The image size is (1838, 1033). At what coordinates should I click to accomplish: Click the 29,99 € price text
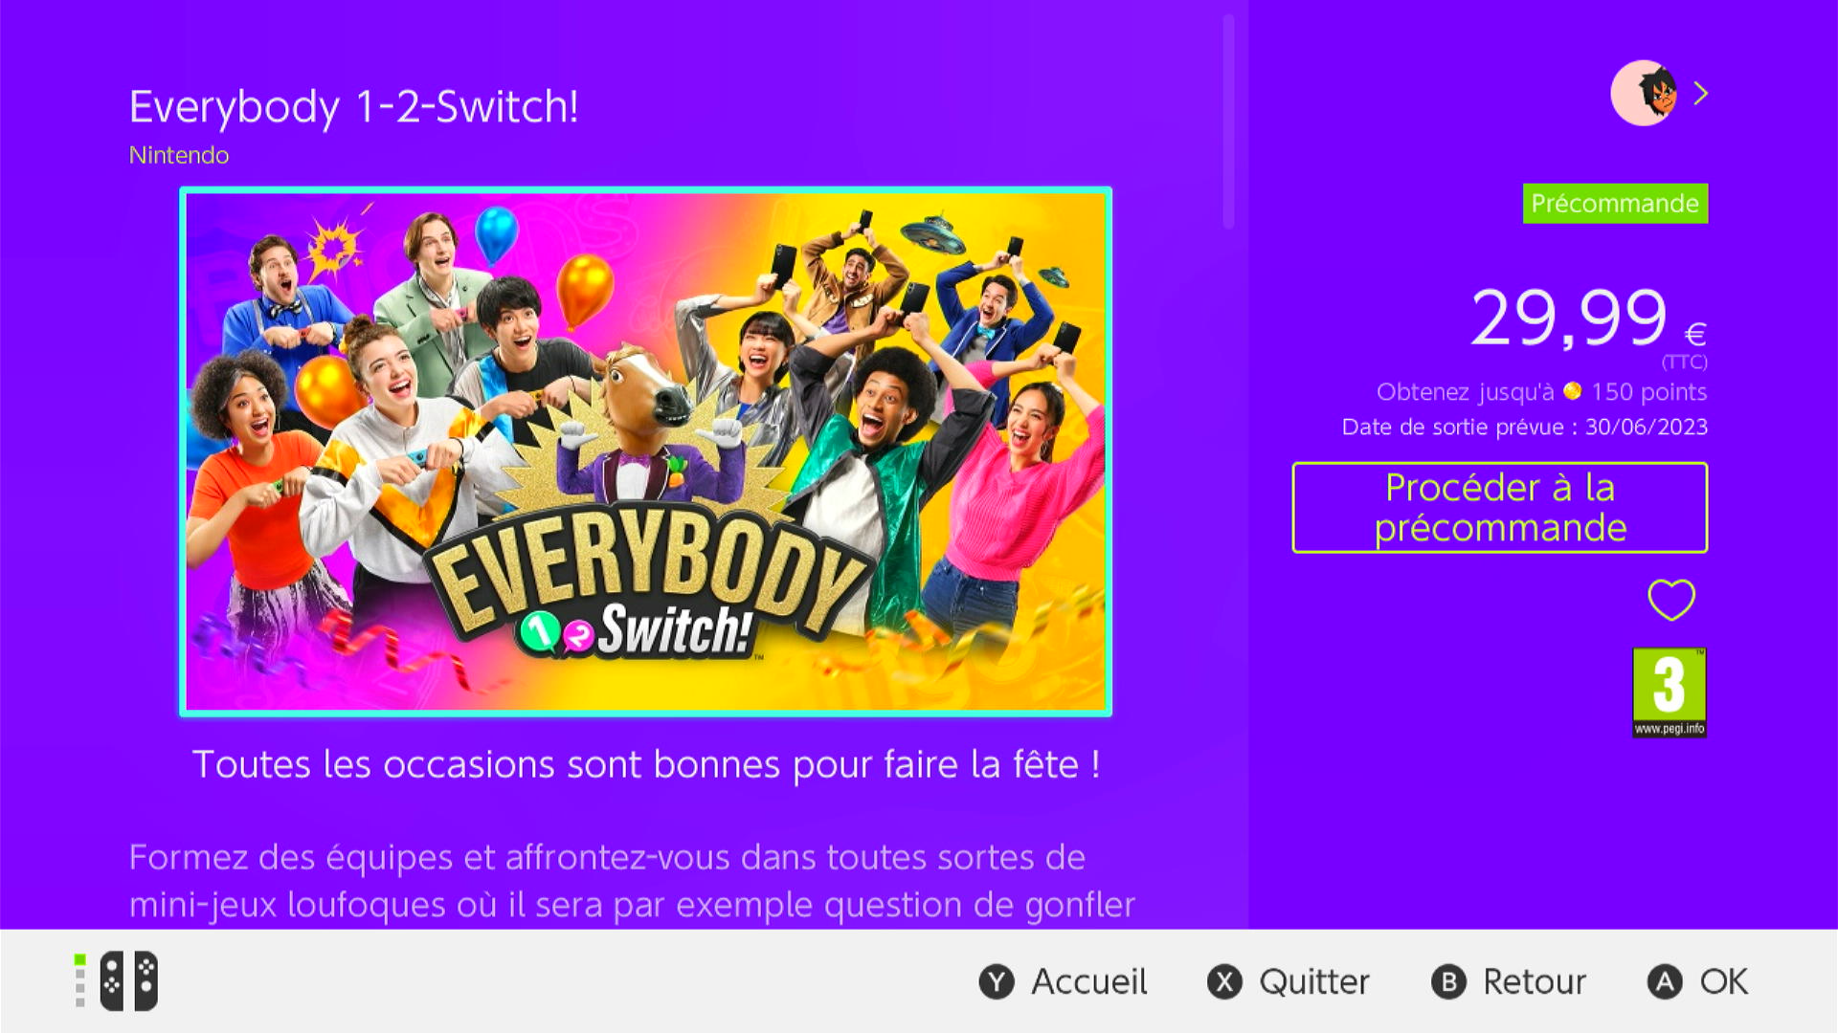click(x=1589, y=318)
